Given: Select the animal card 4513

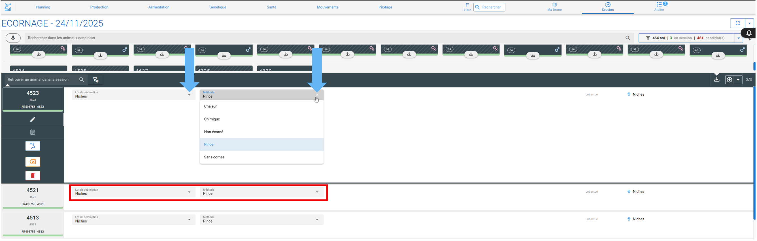Looking at the screenshot, I should [x=33, y=224].
